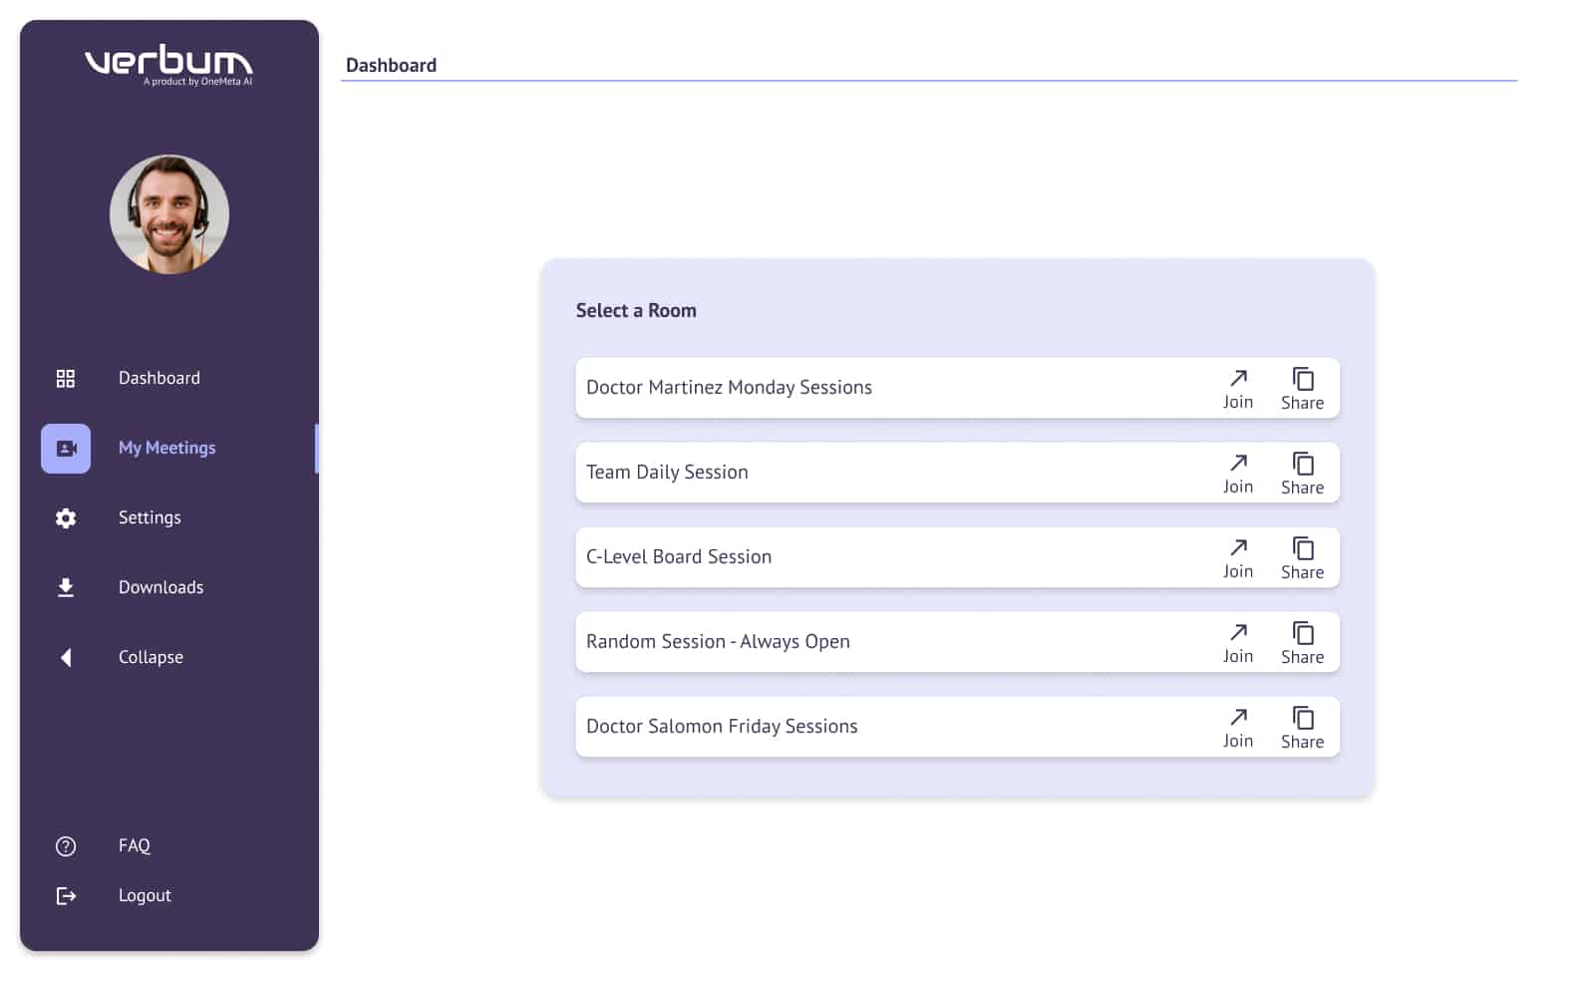Click the Logout exit icon

tap(66, 896)
